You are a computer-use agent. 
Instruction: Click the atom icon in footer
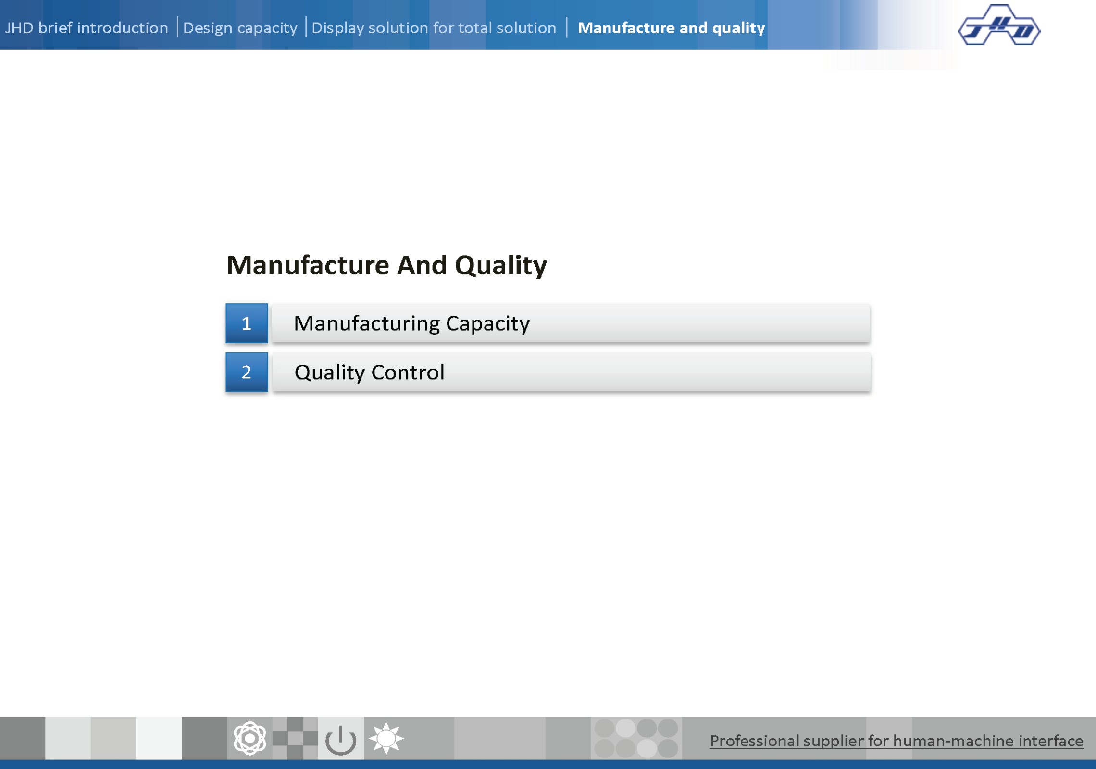coord(249,738)
